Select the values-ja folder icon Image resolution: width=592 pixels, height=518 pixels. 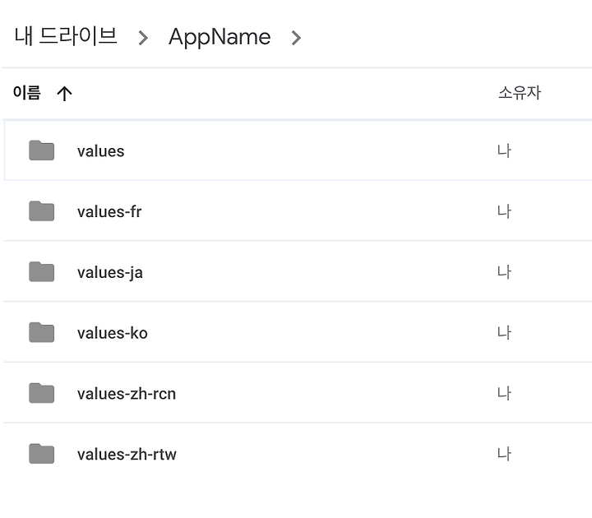[x=42, y=271]
